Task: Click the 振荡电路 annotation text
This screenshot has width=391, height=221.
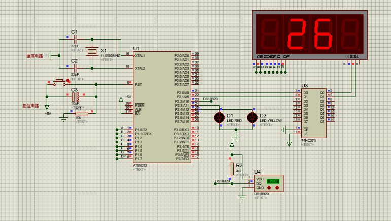Action: [34, 56]
